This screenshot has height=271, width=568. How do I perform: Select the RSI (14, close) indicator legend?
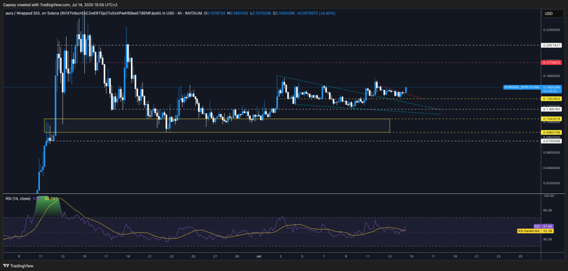(17, 198)
